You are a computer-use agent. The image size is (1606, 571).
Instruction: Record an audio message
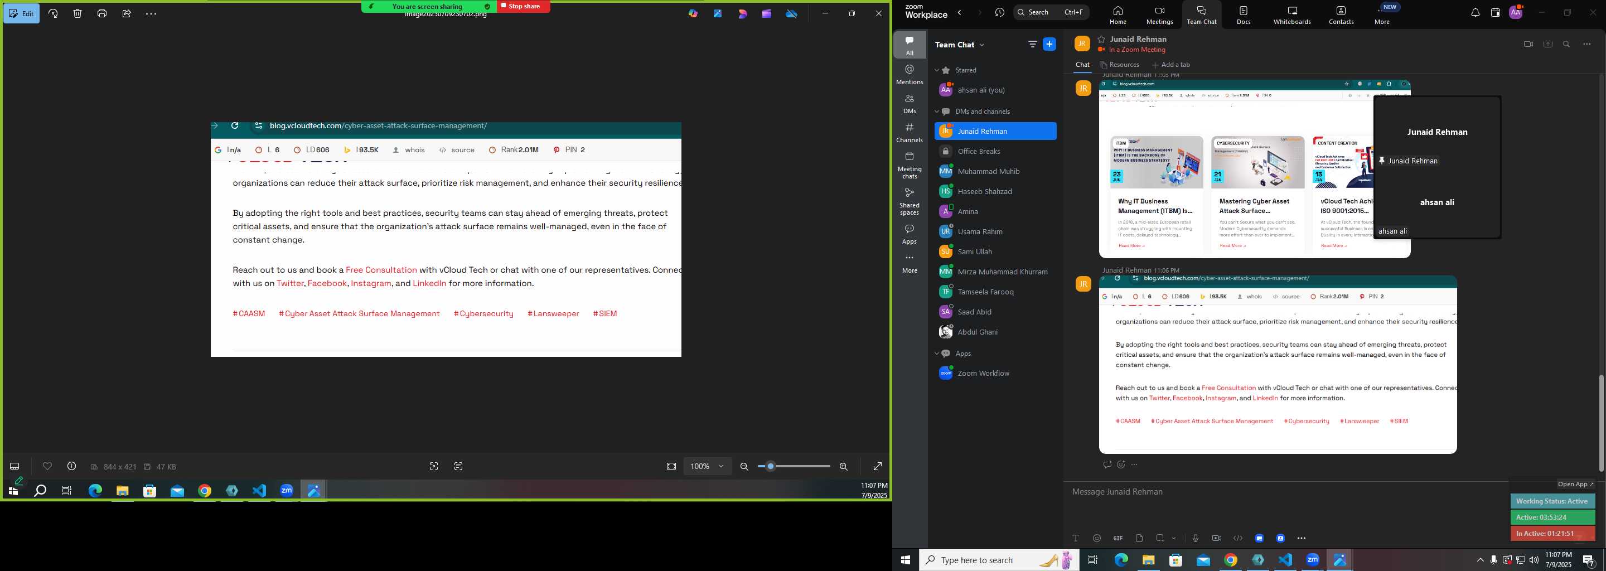click(1195, 538)
